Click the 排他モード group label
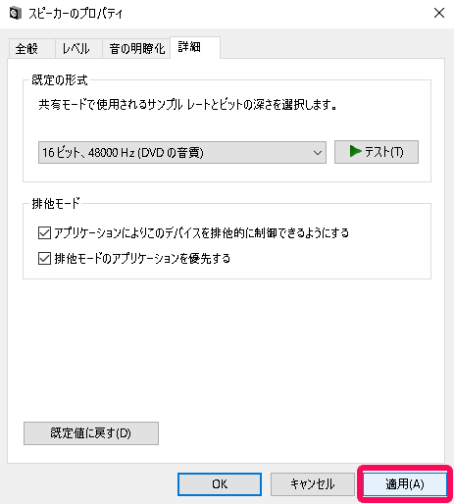 (x=56, y=204)
